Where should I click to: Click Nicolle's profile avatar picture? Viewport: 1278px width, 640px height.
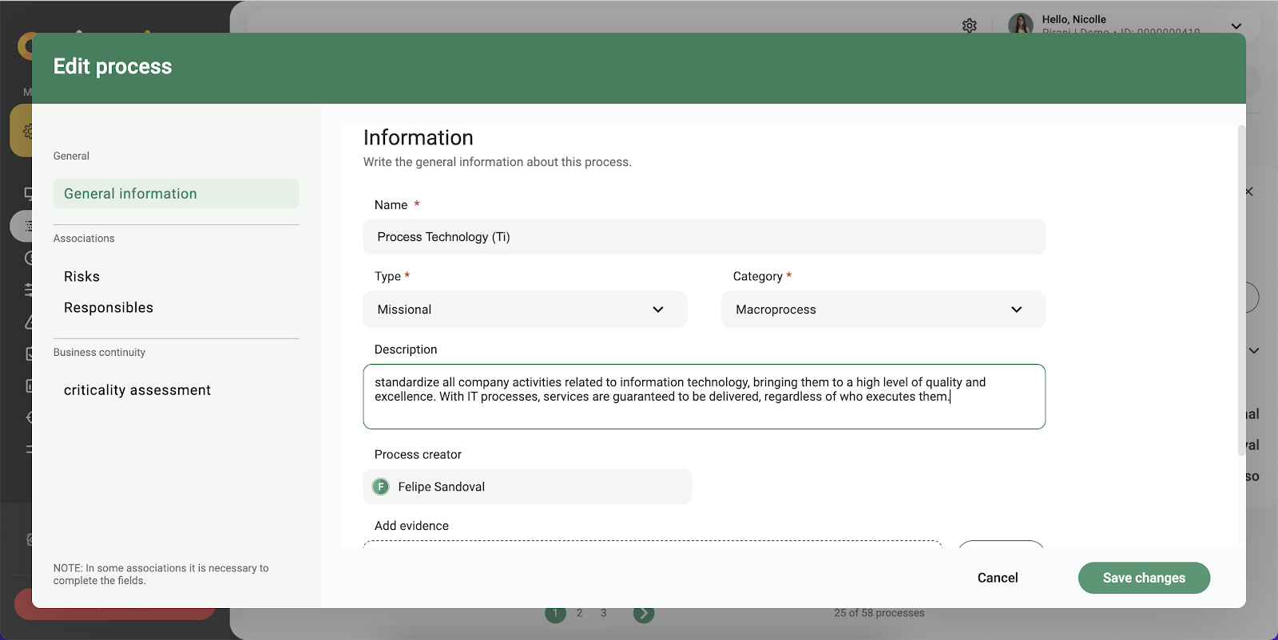click(1020, 24)
